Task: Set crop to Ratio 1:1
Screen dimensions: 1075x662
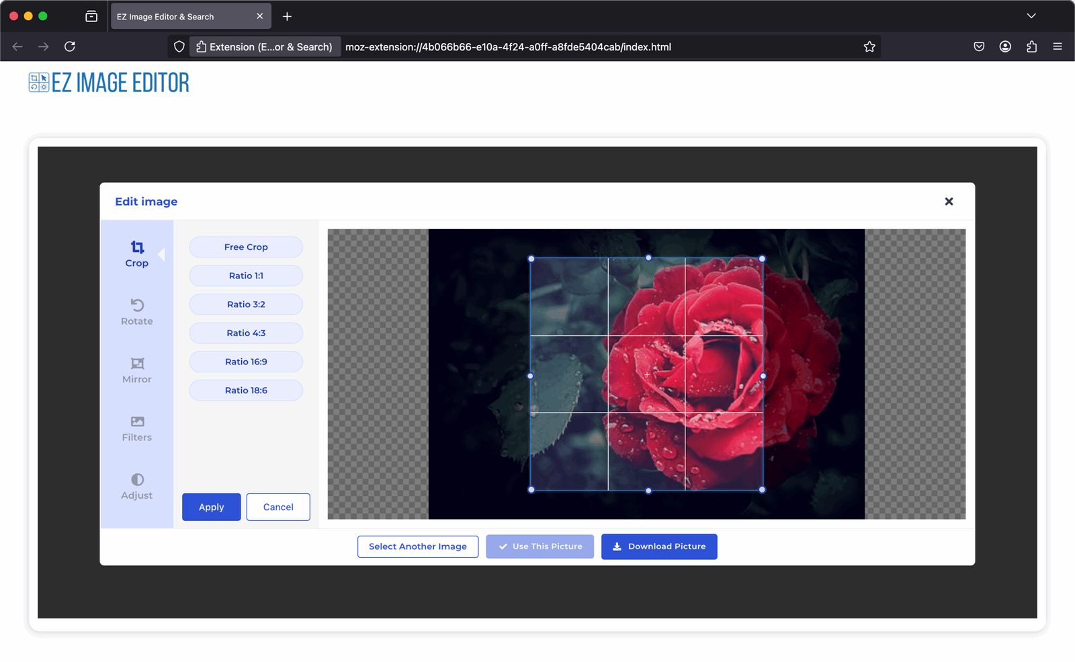Action: [246, 276]
